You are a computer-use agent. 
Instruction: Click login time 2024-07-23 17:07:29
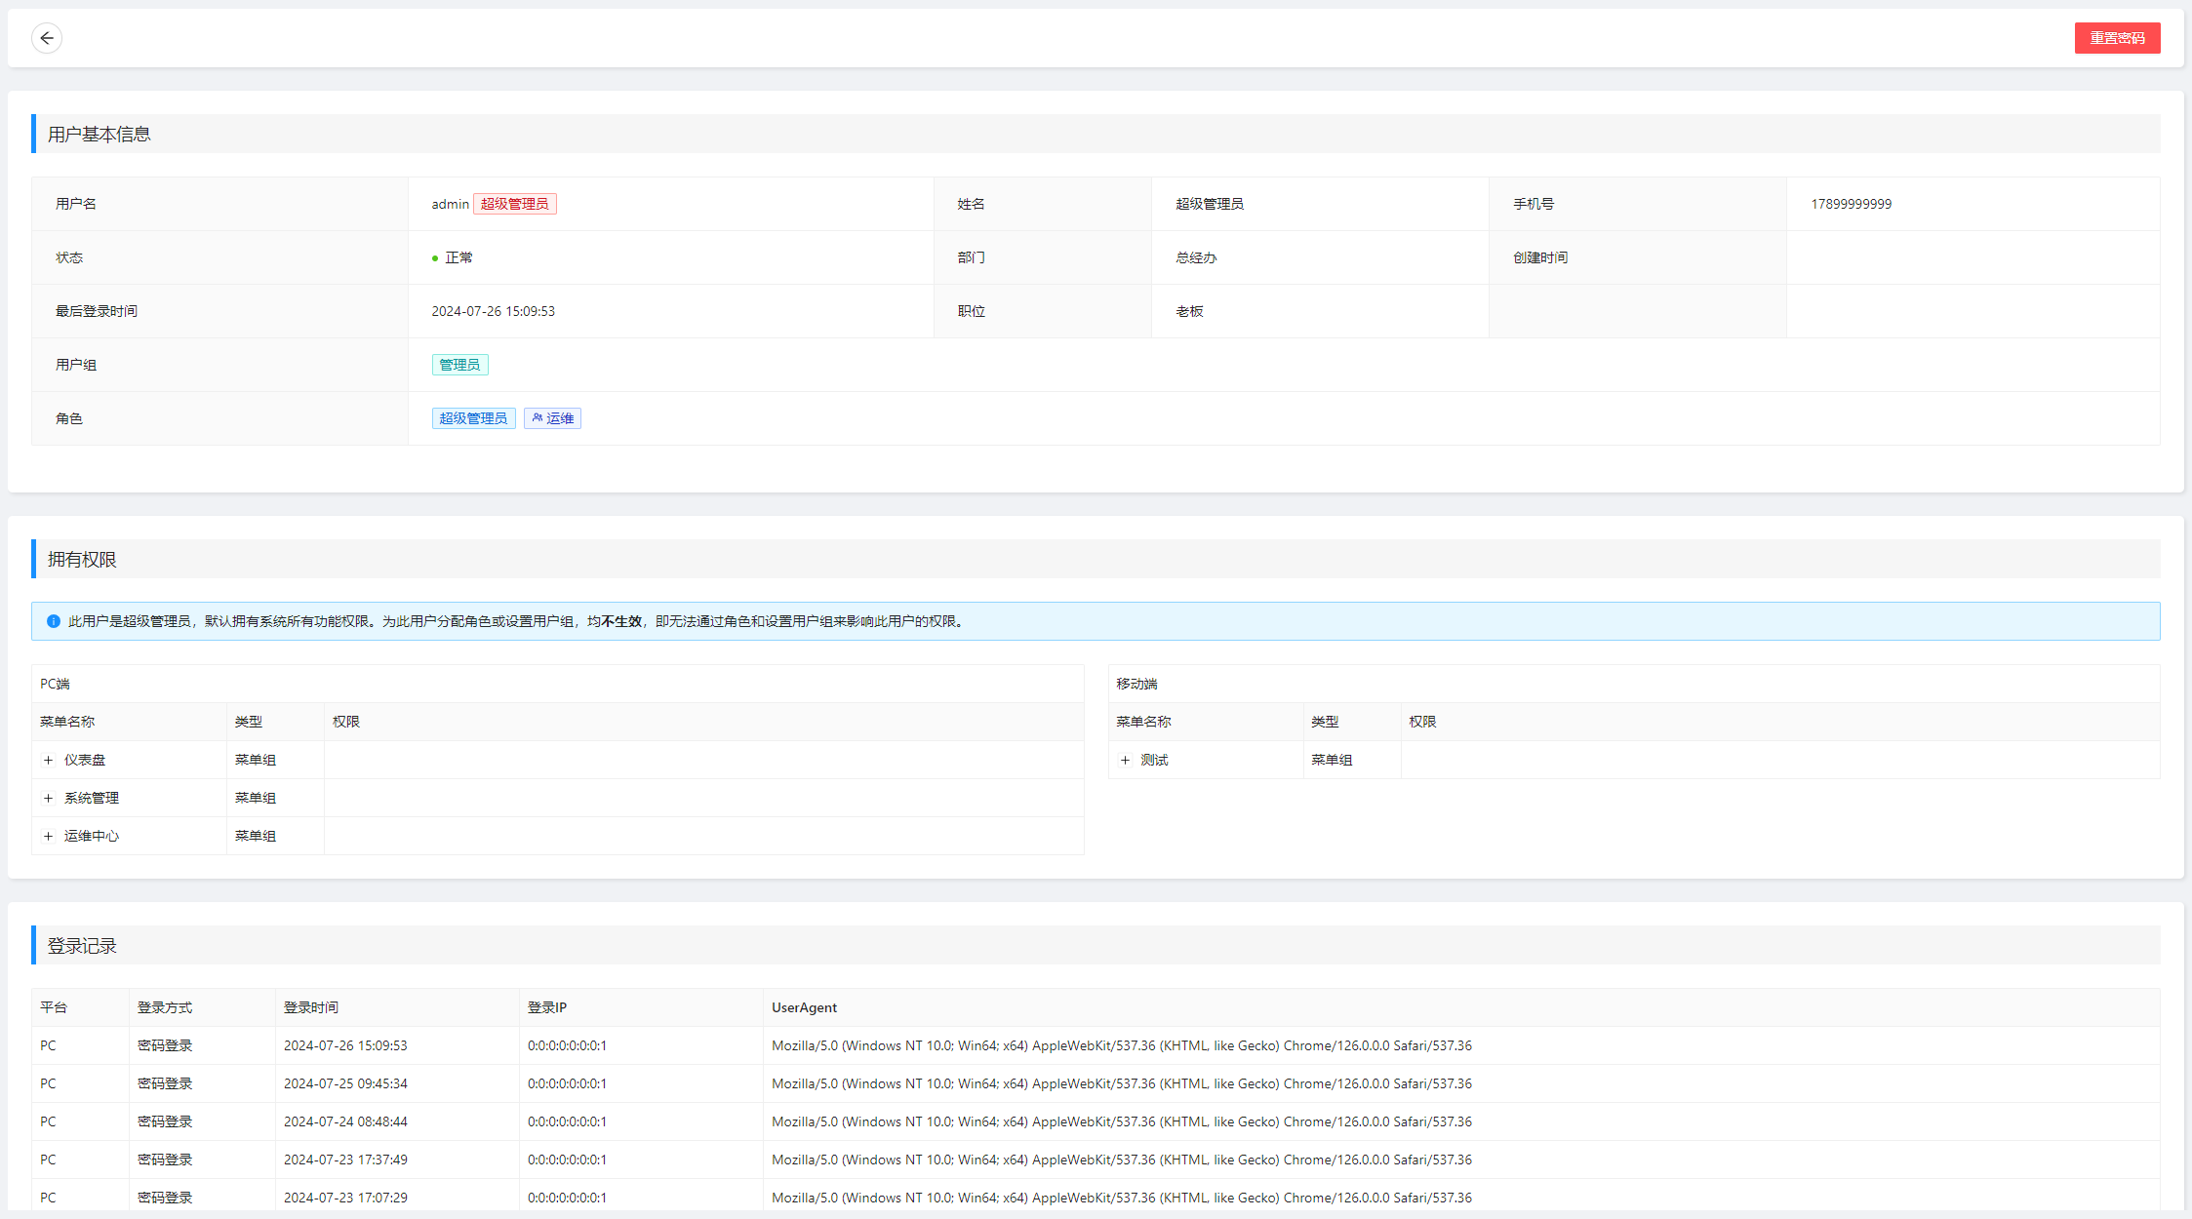coord(345,1198)
